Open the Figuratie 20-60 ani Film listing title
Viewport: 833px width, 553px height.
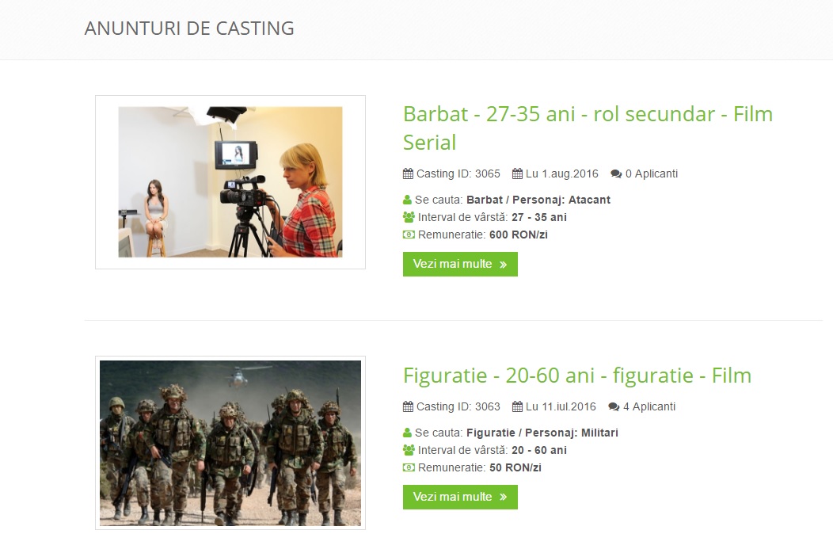coord(577,376)
